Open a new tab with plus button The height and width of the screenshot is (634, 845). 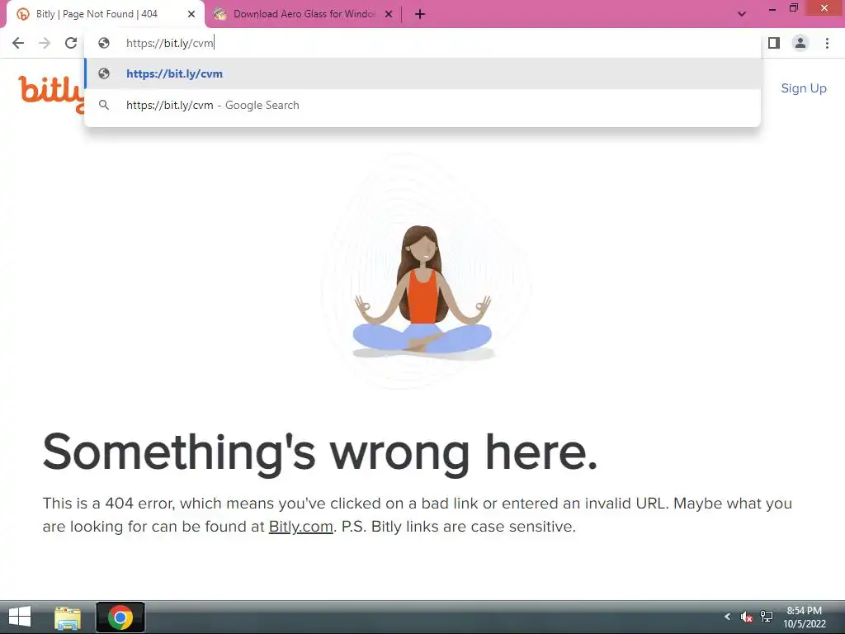coord(420,14)
